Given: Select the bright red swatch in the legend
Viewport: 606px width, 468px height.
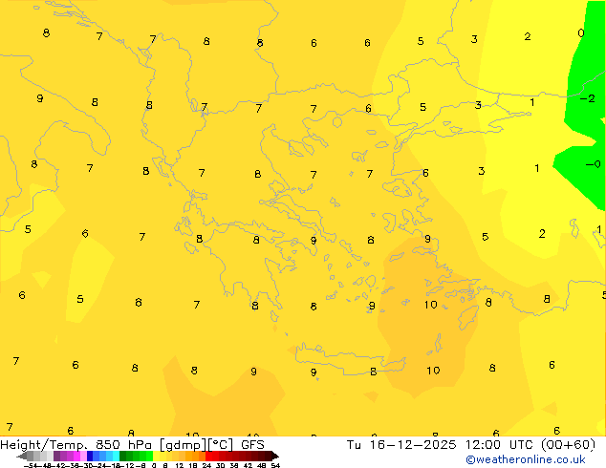Looking at the screenshot, I should tap(208, 456).
